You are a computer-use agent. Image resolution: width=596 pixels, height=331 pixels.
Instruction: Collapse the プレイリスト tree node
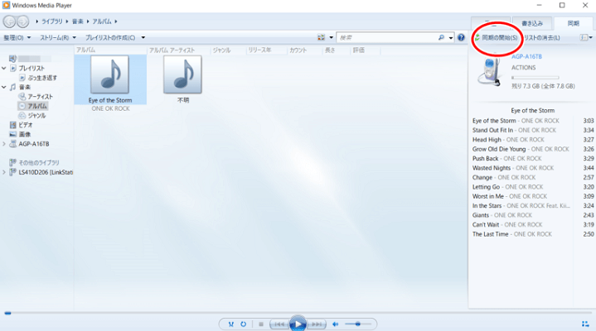pyautogui.click(x=4, y=68)
